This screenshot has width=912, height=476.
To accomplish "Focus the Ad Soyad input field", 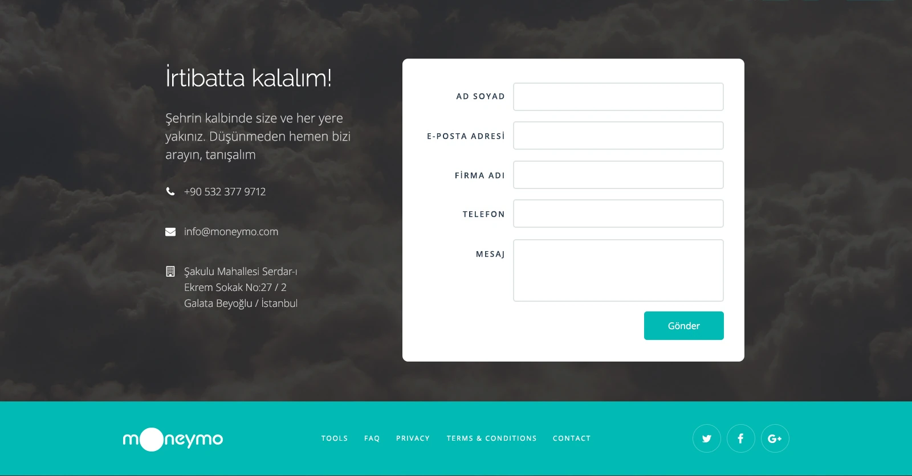I will click(618, 97).
